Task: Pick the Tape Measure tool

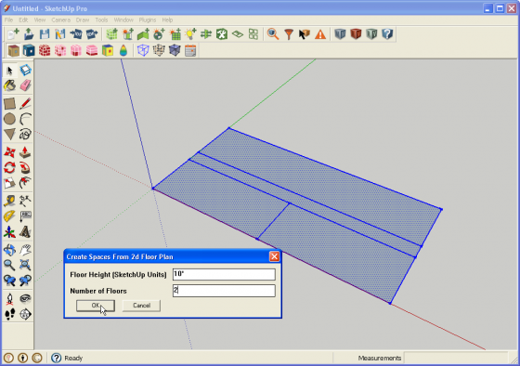Action: pyautogui.click(x=9, y=201)
